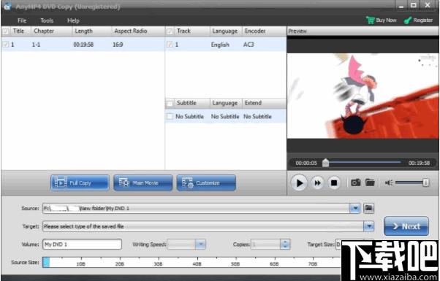Toggle checkbox for audio track 1
The height and width of the screenshot is (281, 440).
coord(170,45)
